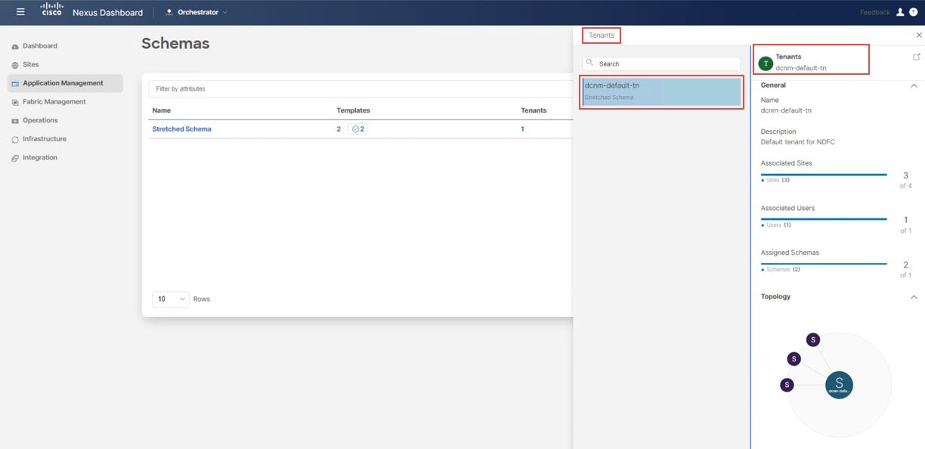
Task: Click the Assigned Schemas progress bar
Action: [824, 264]
